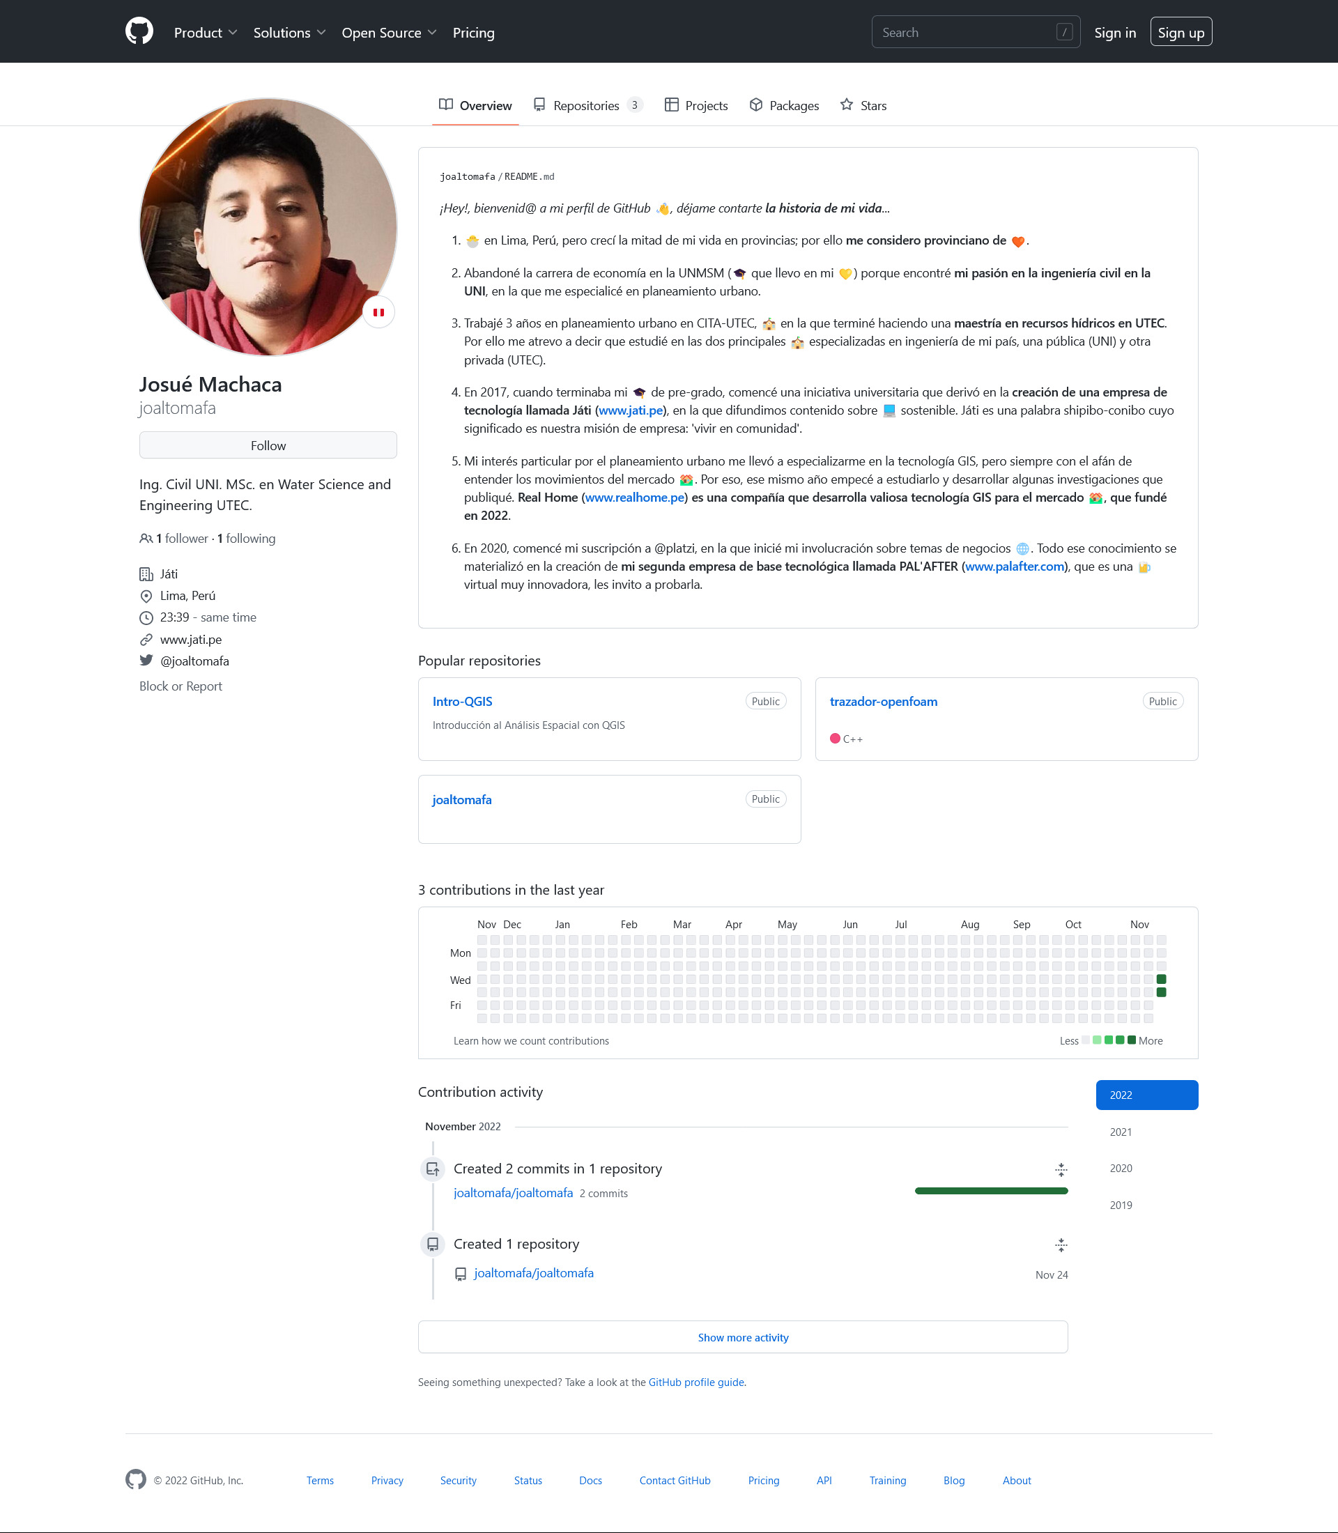Click the dark green Wednesday contribution square
This screenshot has height=1533, width=1338.
coord(1161,979)
